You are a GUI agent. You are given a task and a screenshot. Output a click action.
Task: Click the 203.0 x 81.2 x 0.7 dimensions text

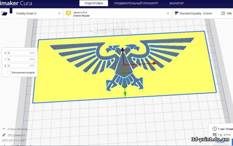pyautogui.click(x=13, y=140)
